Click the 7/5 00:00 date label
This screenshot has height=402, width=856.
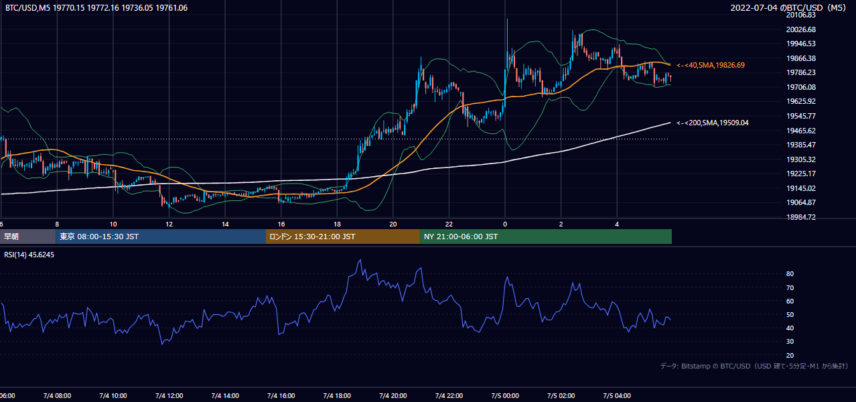[x=505, y=395]
